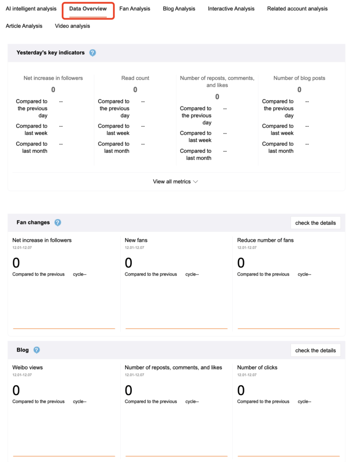Open Related account analysis tab

click(x=297, y=9)
